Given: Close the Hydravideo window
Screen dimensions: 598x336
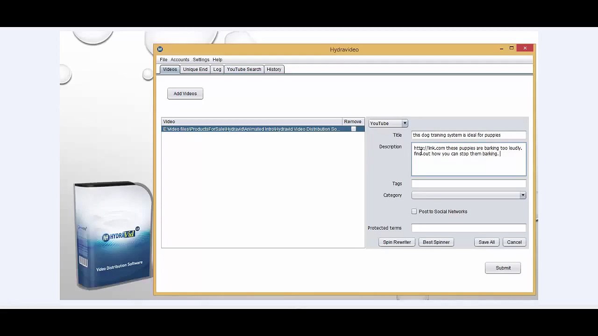Looking at the screenshot, I should (x=525, y=49).
